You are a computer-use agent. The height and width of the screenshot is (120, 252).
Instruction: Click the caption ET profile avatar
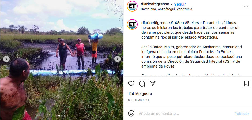tap(132, 24)
